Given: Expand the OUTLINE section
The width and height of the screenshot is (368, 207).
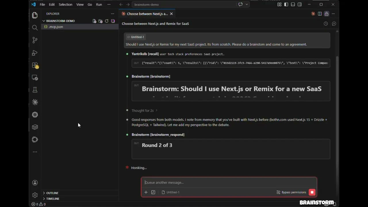Looking at the screenshot, I should click(52, 193).
